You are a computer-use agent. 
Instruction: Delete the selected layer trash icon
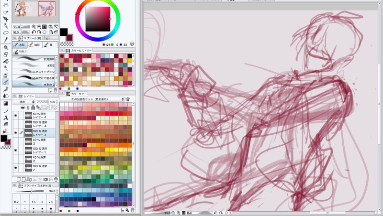point(56,179)
